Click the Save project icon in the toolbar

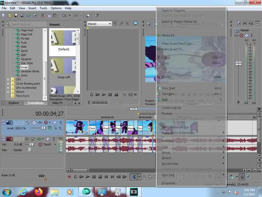tap(16, 15)
